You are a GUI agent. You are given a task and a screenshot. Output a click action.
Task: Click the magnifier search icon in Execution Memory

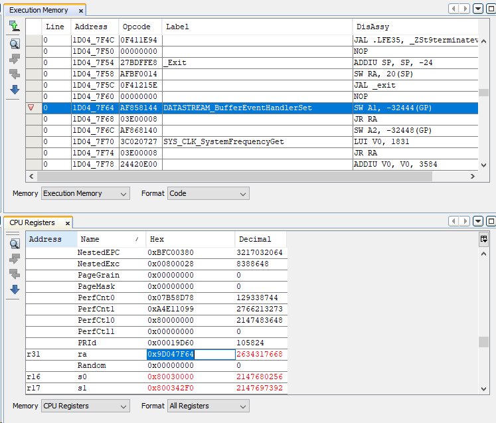tap(14, 44)
